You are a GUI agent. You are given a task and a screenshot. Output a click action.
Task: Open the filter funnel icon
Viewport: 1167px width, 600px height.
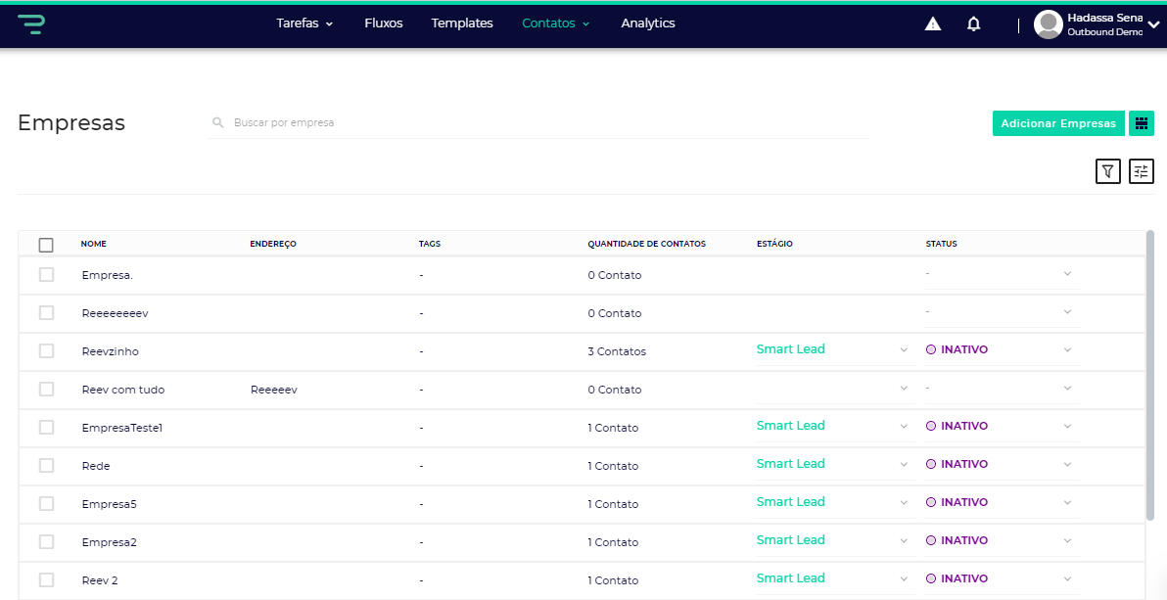pos(1107,171)
